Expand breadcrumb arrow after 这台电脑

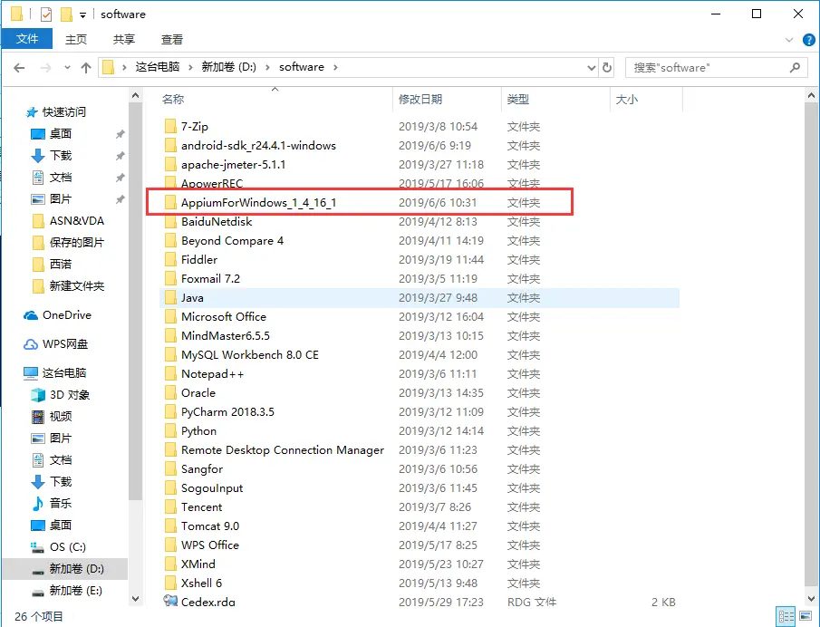[x=190, y=67]
